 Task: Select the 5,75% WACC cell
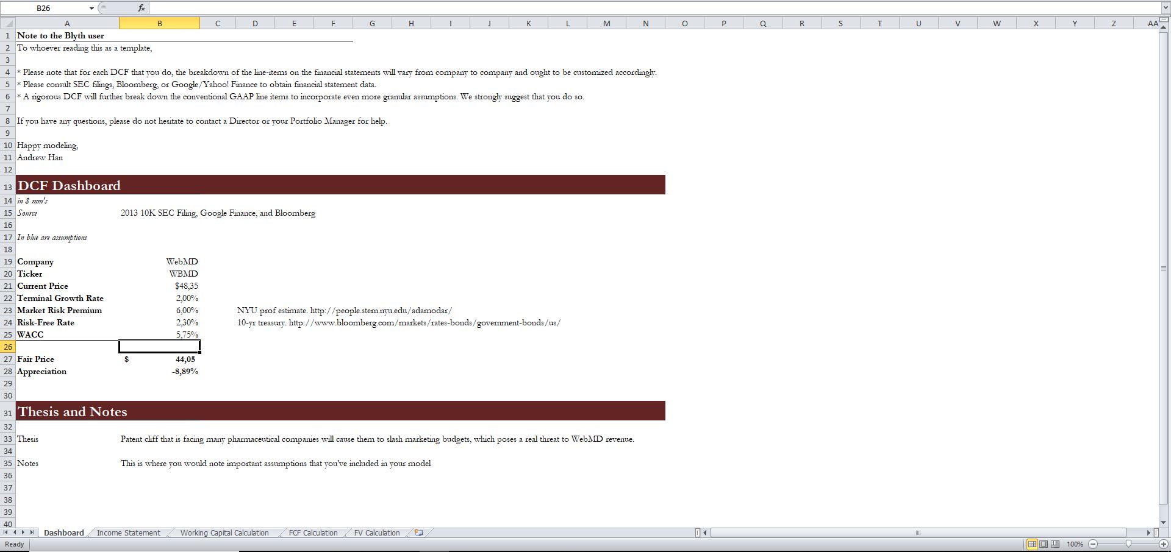159,334
